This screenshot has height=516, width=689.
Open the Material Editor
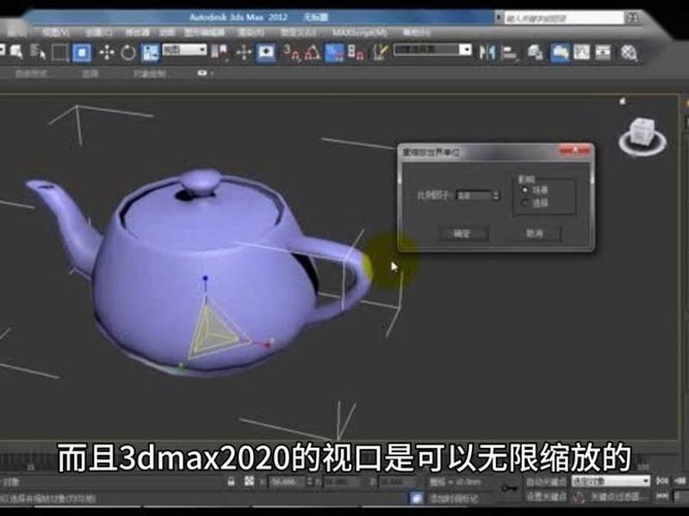tap(629, 53)
